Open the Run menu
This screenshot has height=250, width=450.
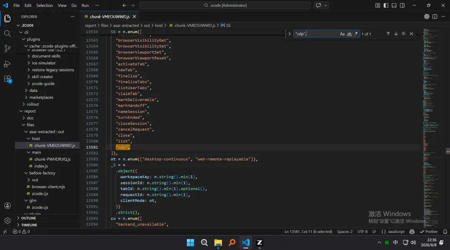click(x=85, y=5)
